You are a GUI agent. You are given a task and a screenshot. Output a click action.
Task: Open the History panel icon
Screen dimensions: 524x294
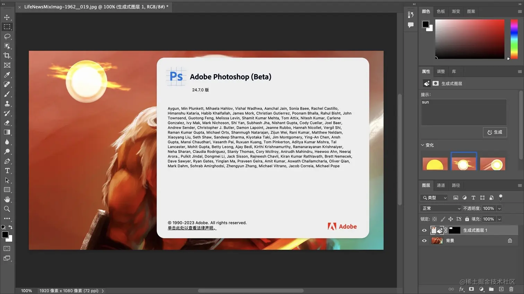click(x=411, y=15)
